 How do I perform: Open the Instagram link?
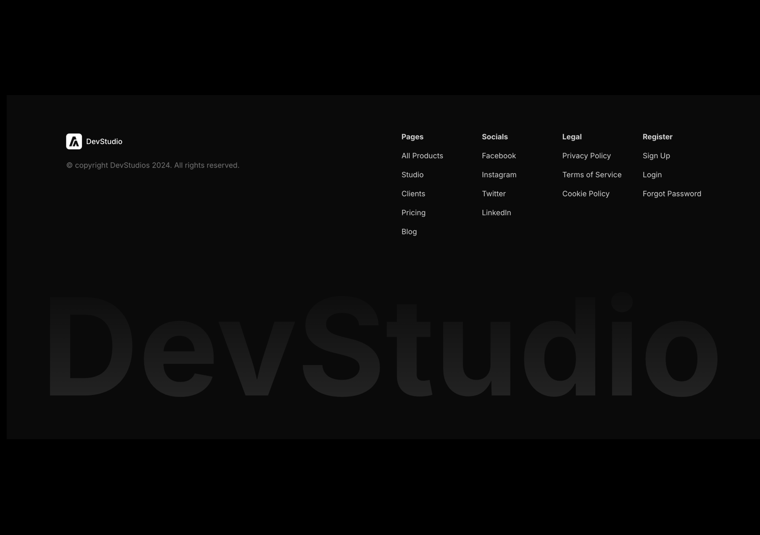(x=499, y=175)
